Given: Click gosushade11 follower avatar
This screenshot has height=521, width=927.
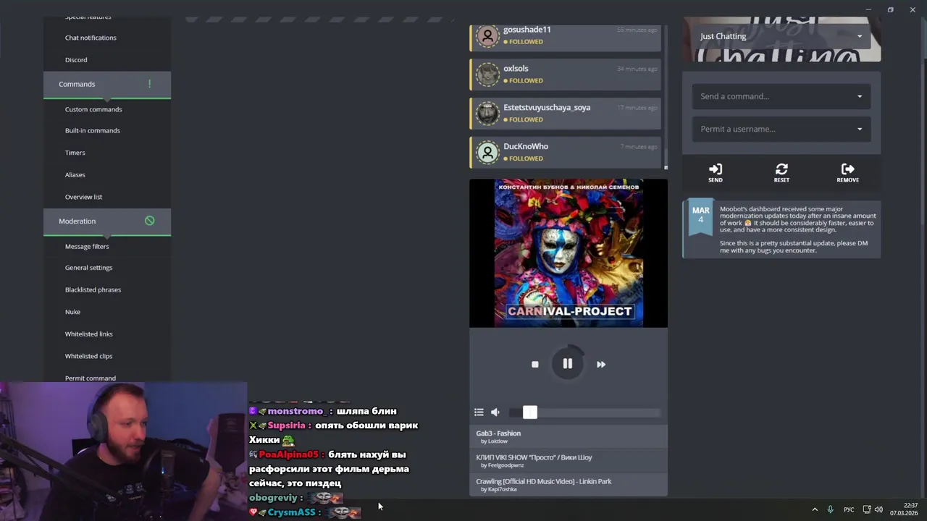Looking at the screenshot, I should point(487,35).
